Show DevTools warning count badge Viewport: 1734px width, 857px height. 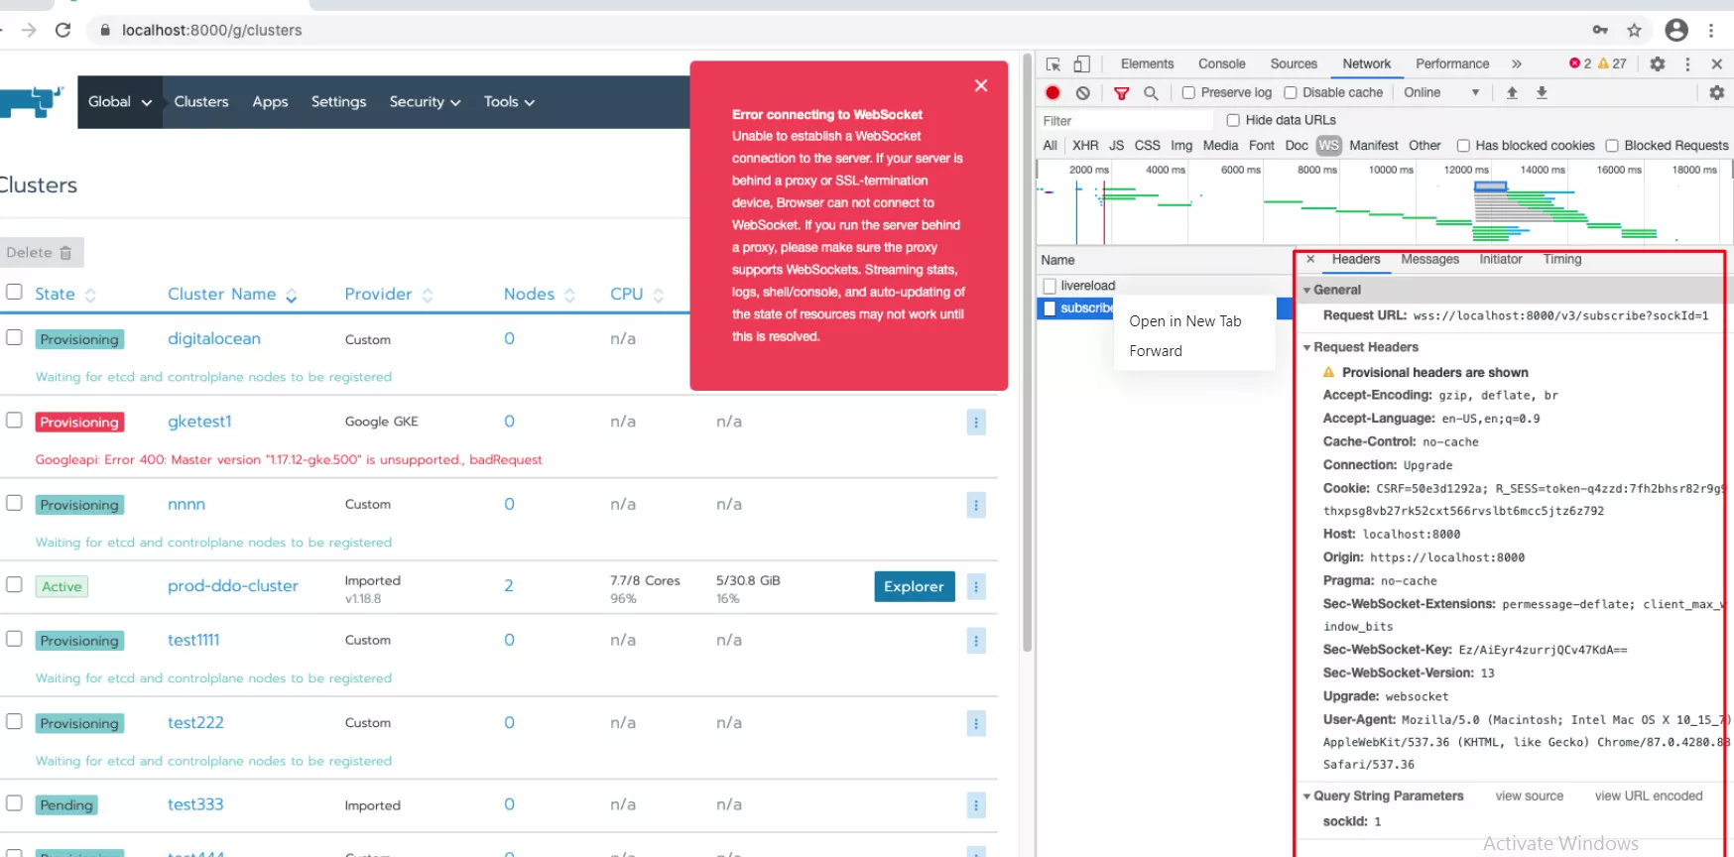click(x=1612, y=63)
